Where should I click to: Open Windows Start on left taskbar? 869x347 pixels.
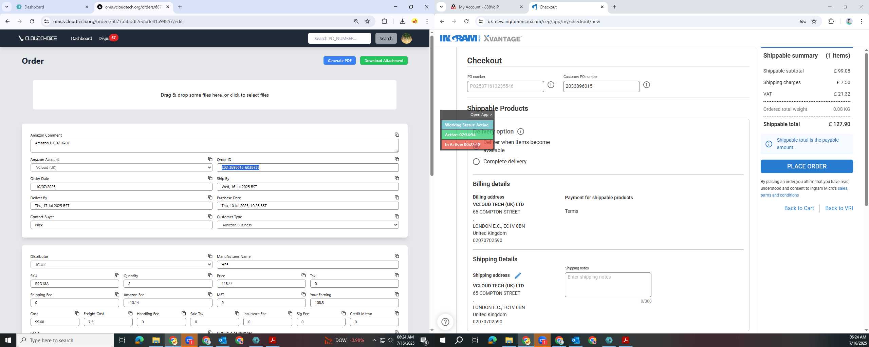click(8, 340)
